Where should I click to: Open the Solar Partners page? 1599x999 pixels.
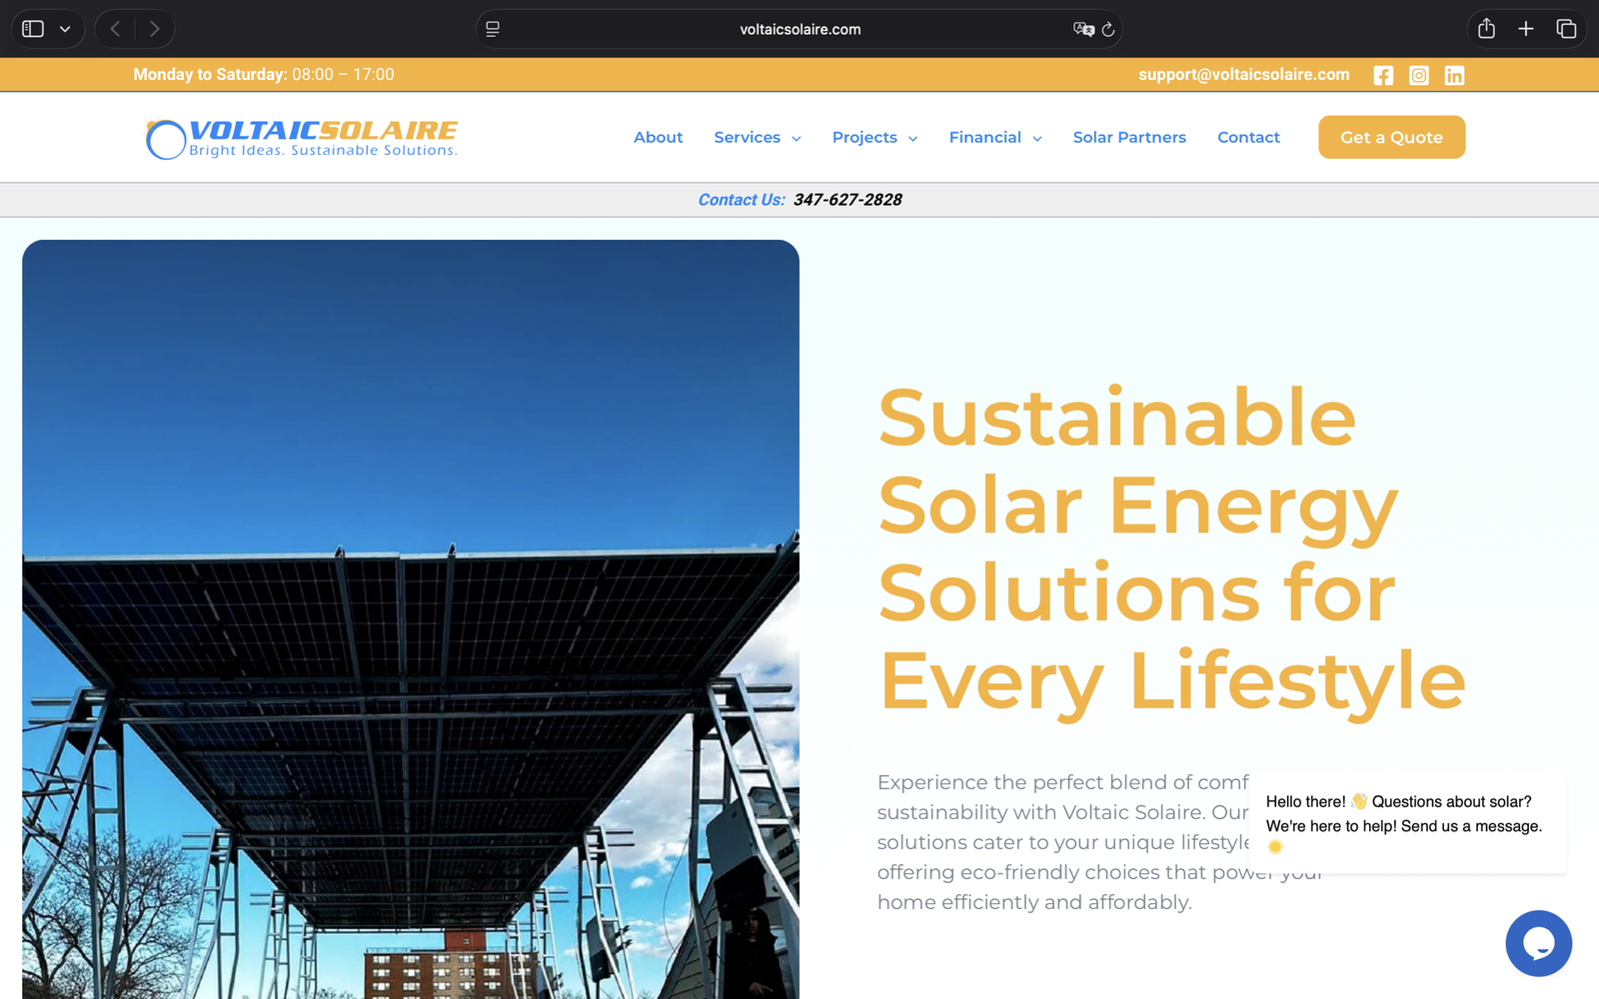click(1129, 138)
